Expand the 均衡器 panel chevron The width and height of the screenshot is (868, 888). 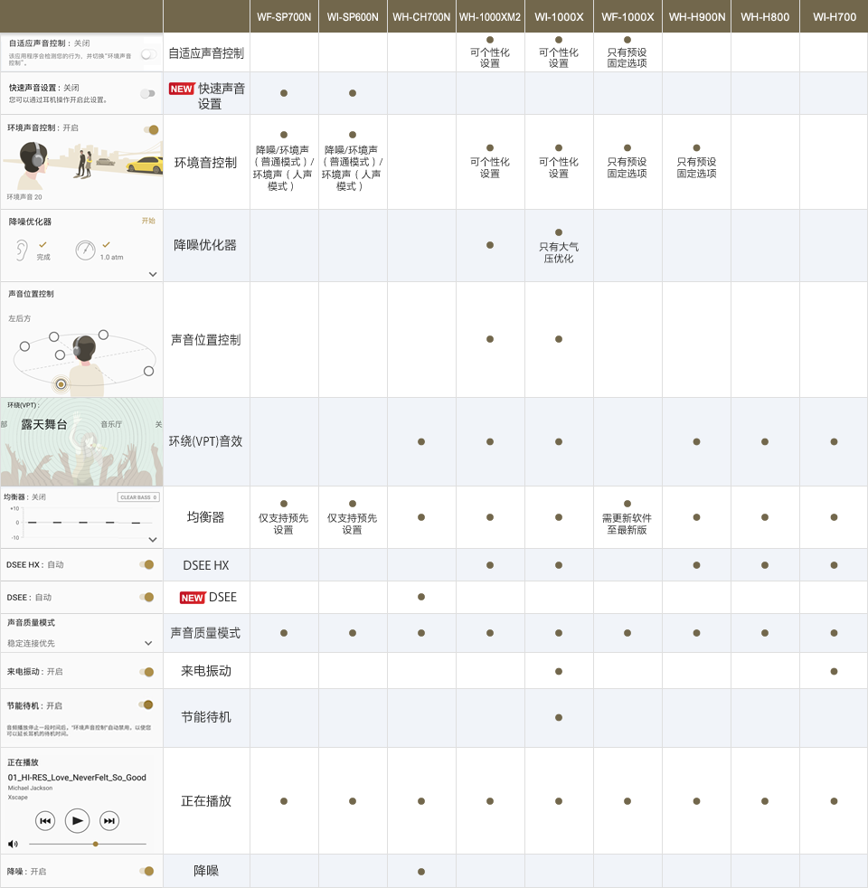point(152,540)
